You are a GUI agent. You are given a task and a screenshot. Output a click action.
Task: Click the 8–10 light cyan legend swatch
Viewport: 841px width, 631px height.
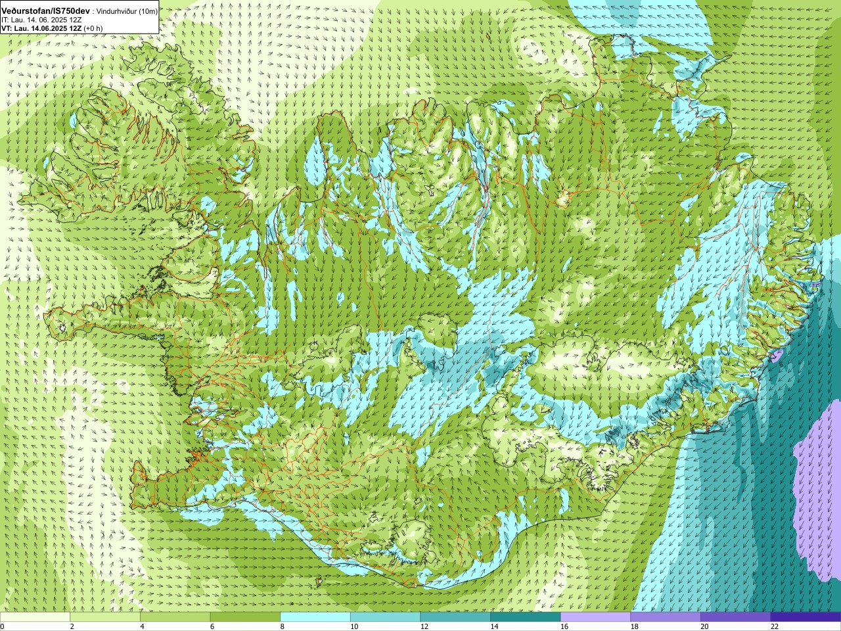tap(315, 617)
